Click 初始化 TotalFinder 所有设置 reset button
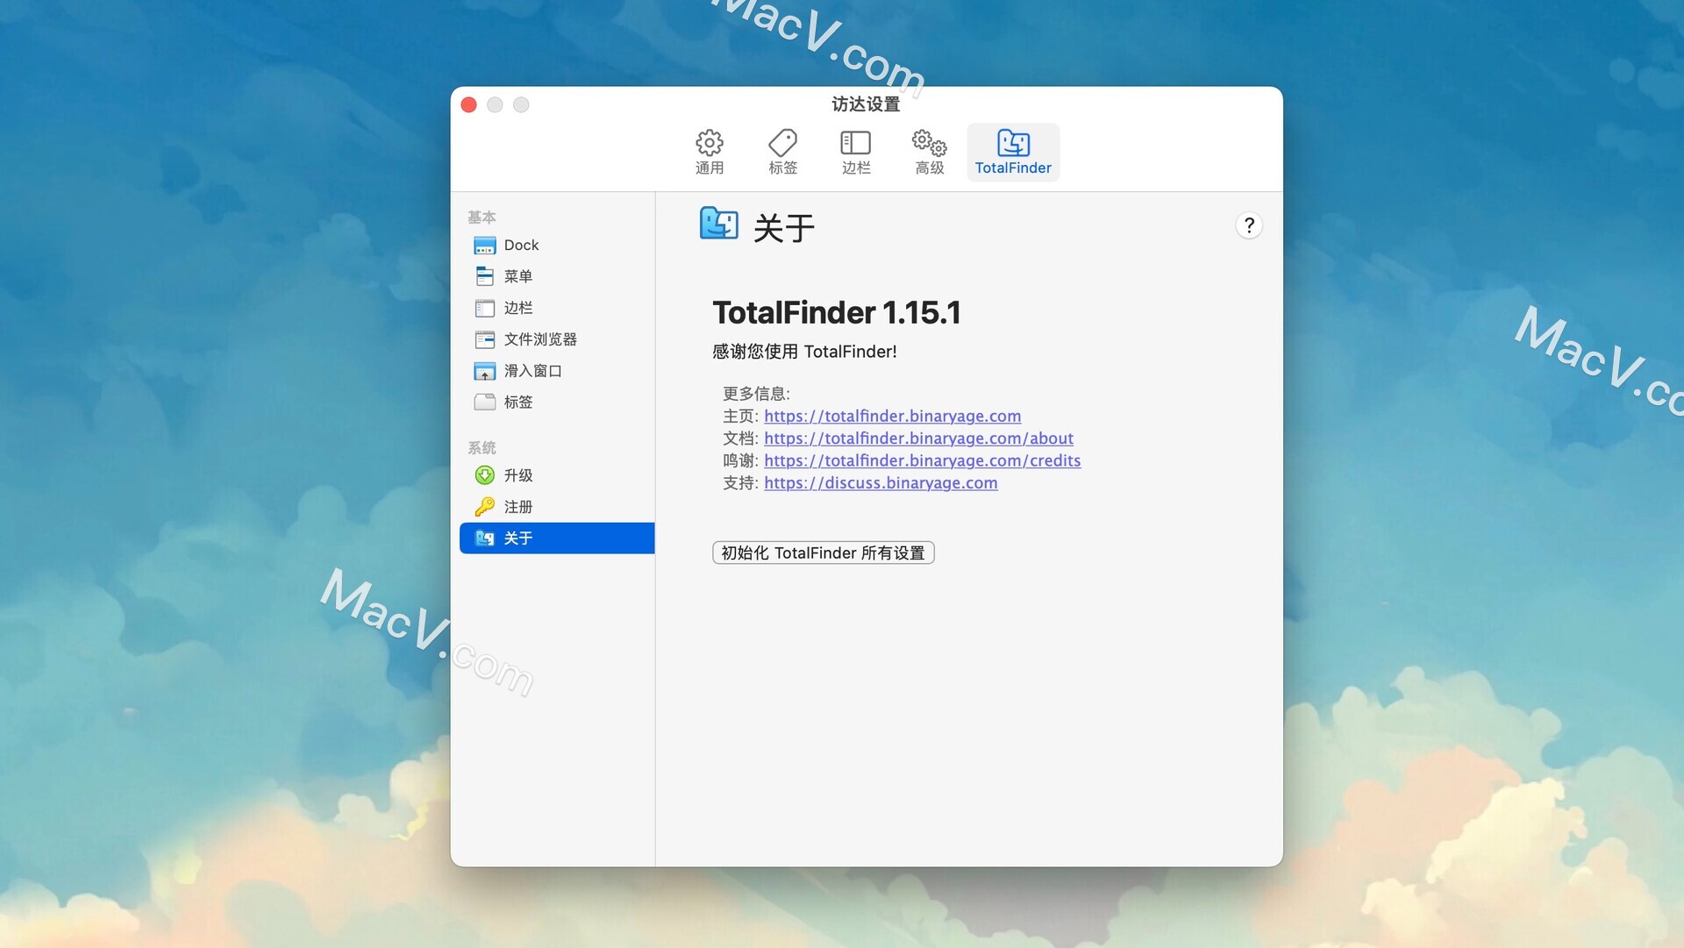Screen dimensions: 1684x948 coord(823,552)
